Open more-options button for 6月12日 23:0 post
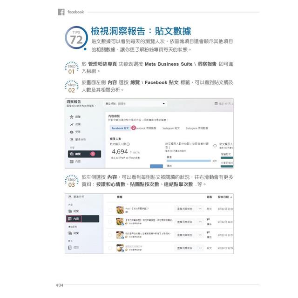The width and height of the screenshot is (298, 298). point(200,209)
